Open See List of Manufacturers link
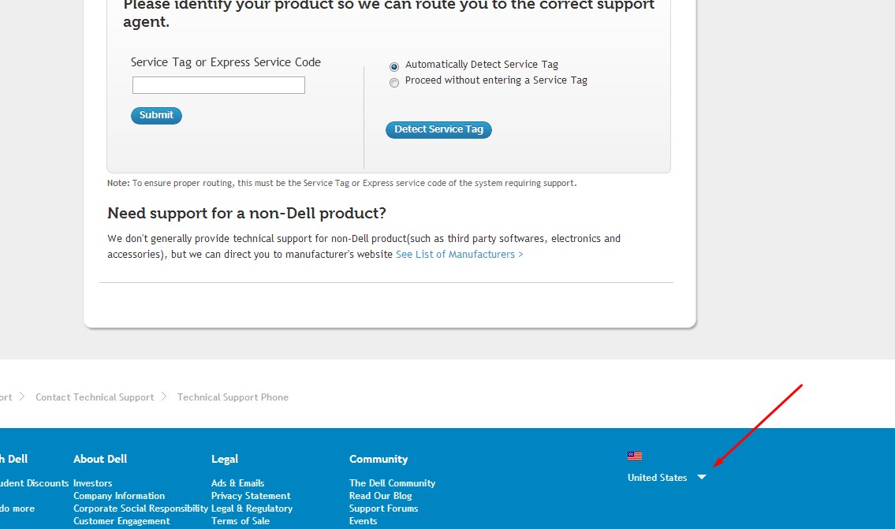 460,255
